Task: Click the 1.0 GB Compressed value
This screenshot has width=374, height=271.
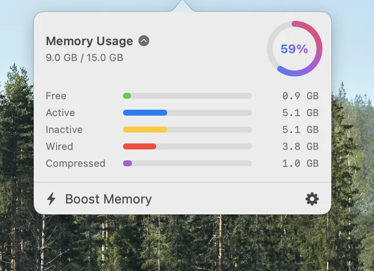Action: coord(300,163)
